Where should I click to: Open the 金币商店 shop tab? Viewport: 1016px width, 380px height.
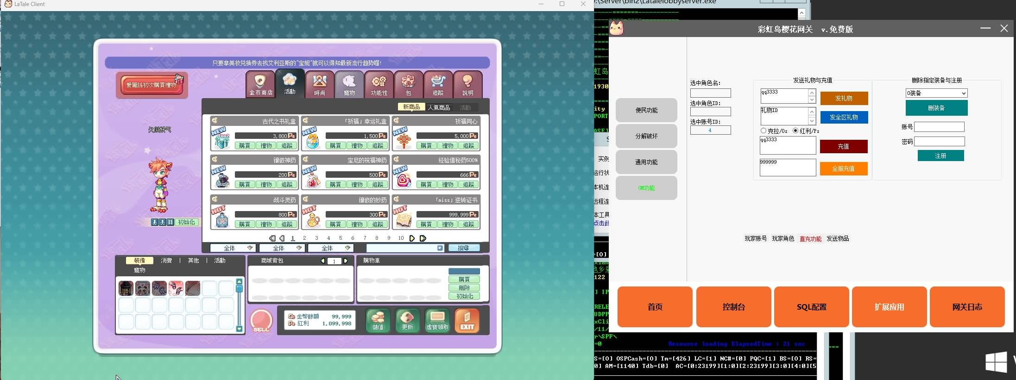click(x=260, y=84)
